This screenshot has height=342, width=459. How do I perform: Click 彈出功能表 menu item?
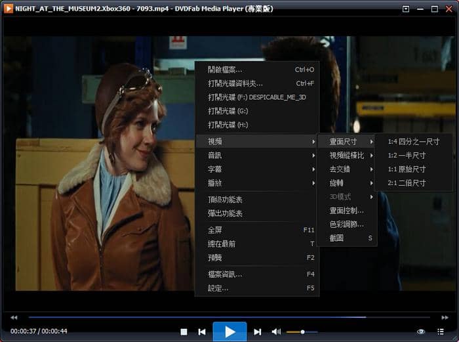(257, 213)
